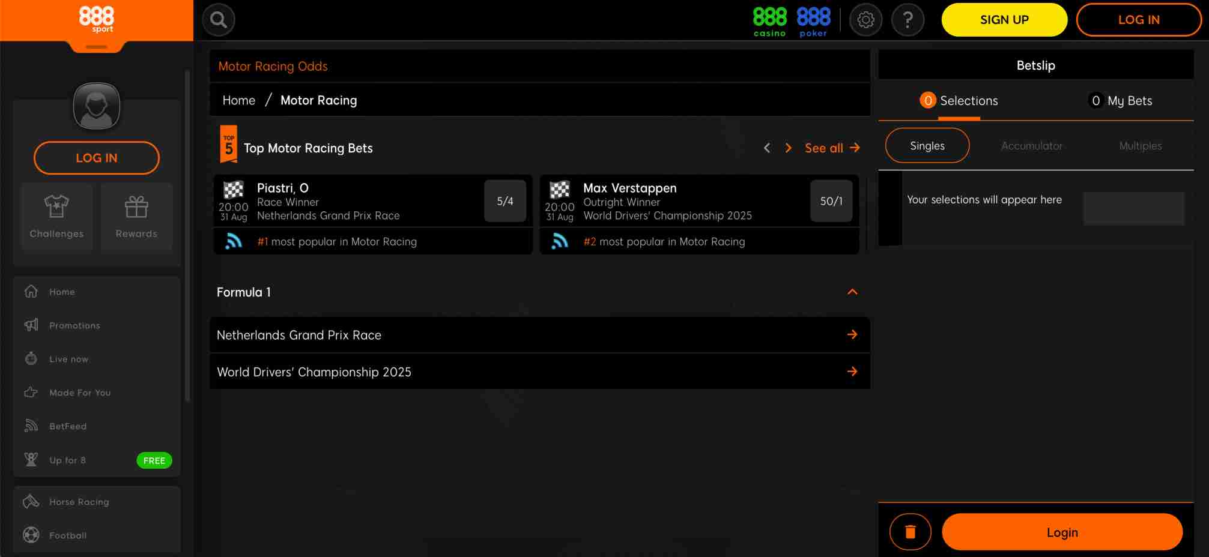The width and height of the screenshot is (1209, 557).
Task: Click the sidebar vertical scrollbar
Action: coord(187,236)
